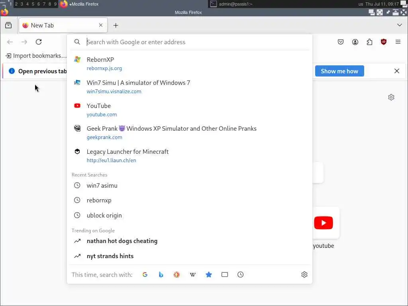
Task: Click the search magnifier in address bar
Action: pyautogui.click(x=77, y=42)
